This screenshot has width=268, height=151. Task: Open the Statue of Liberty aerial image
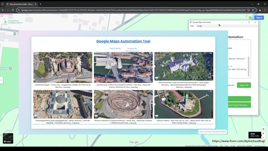coord(184,104)
